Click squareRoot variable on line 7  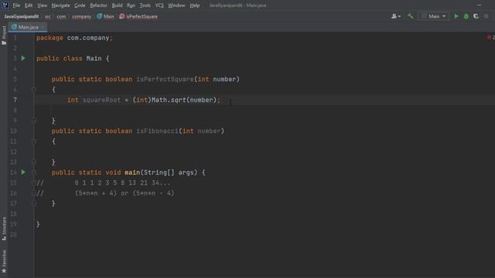click(x=101, y=100)
